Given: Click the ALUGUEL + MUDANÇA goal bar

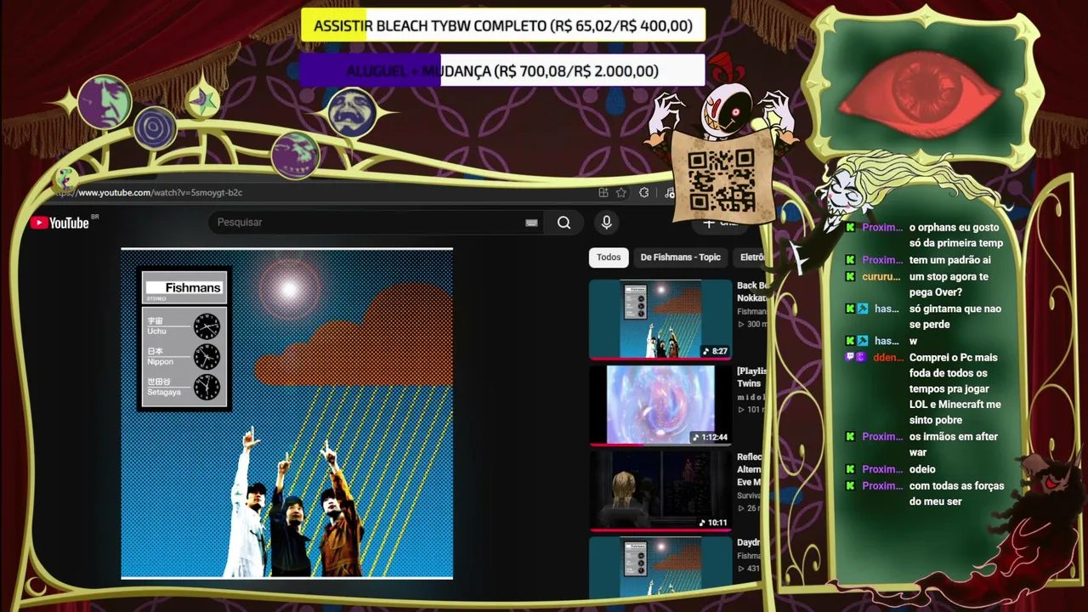Looking at the screenshot, I should [x=502, y=71].
